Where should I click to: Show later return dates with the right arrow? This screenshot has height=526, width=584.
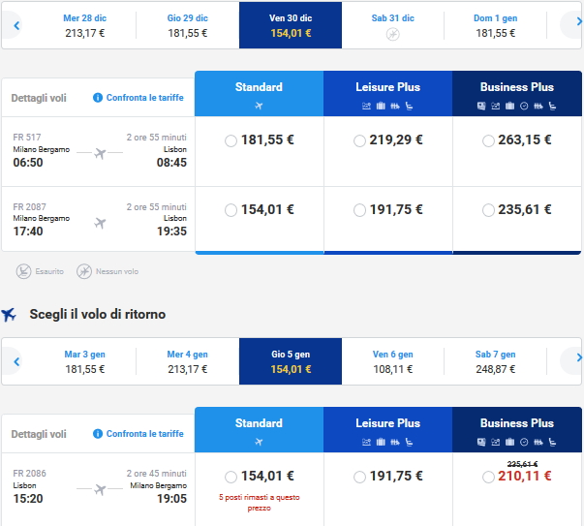coord(571,361)
